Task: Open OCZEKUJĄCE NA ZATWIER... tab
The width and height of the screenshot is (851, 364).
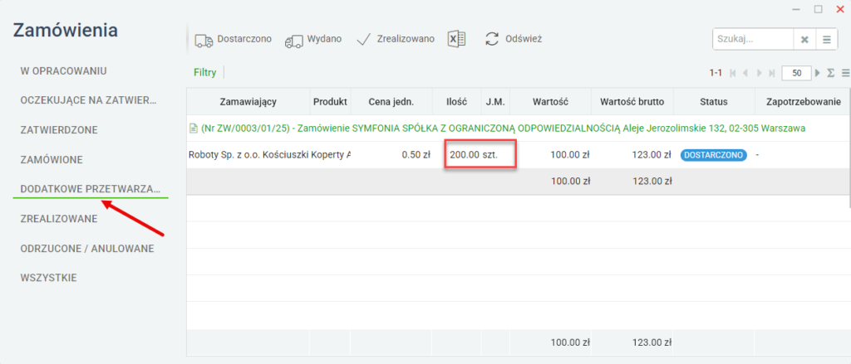Action: (88, 101)
